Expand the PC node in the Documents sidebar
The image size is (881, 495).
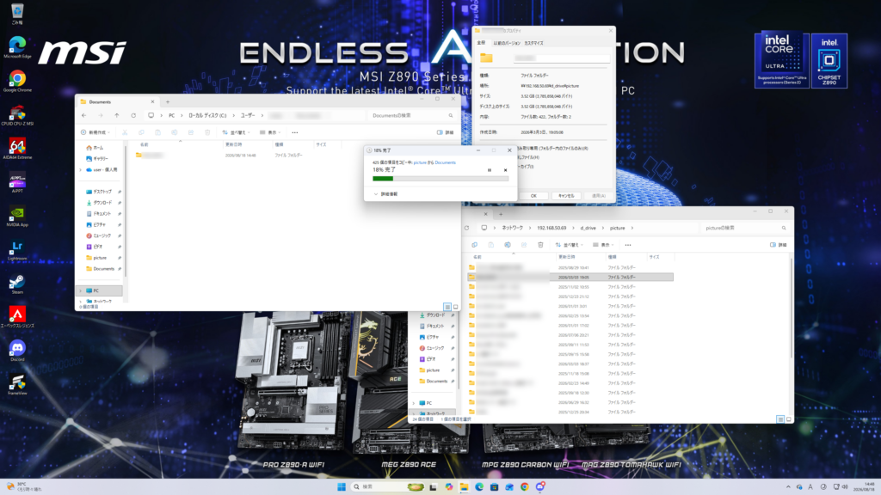coord(80,290)
